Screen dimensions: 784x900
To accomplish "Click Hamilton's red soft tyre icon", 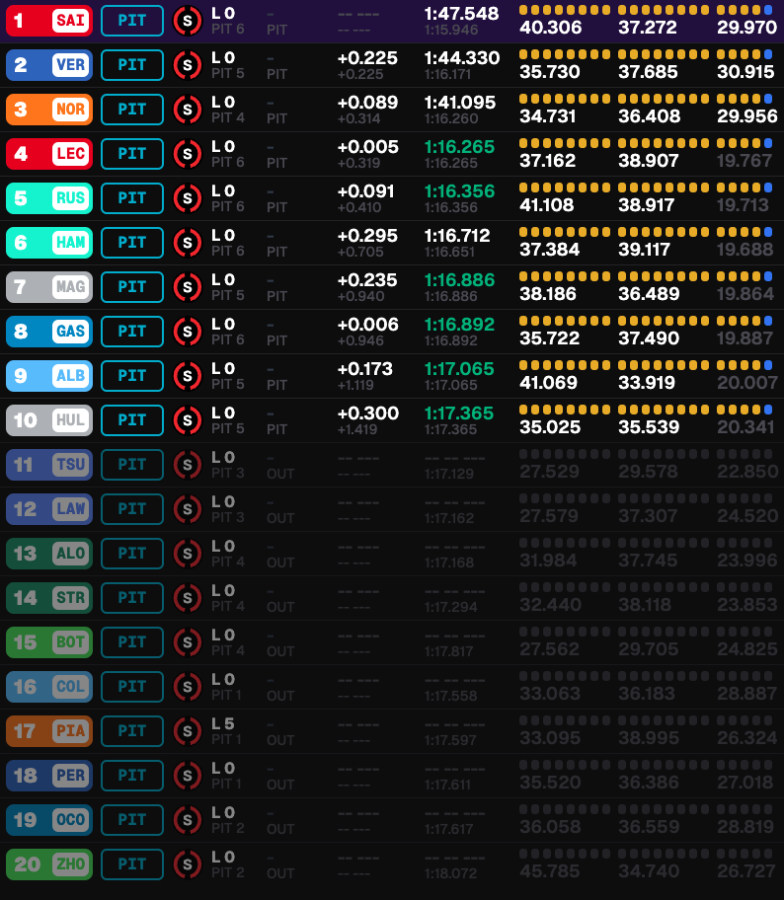I will pos(187,243).
